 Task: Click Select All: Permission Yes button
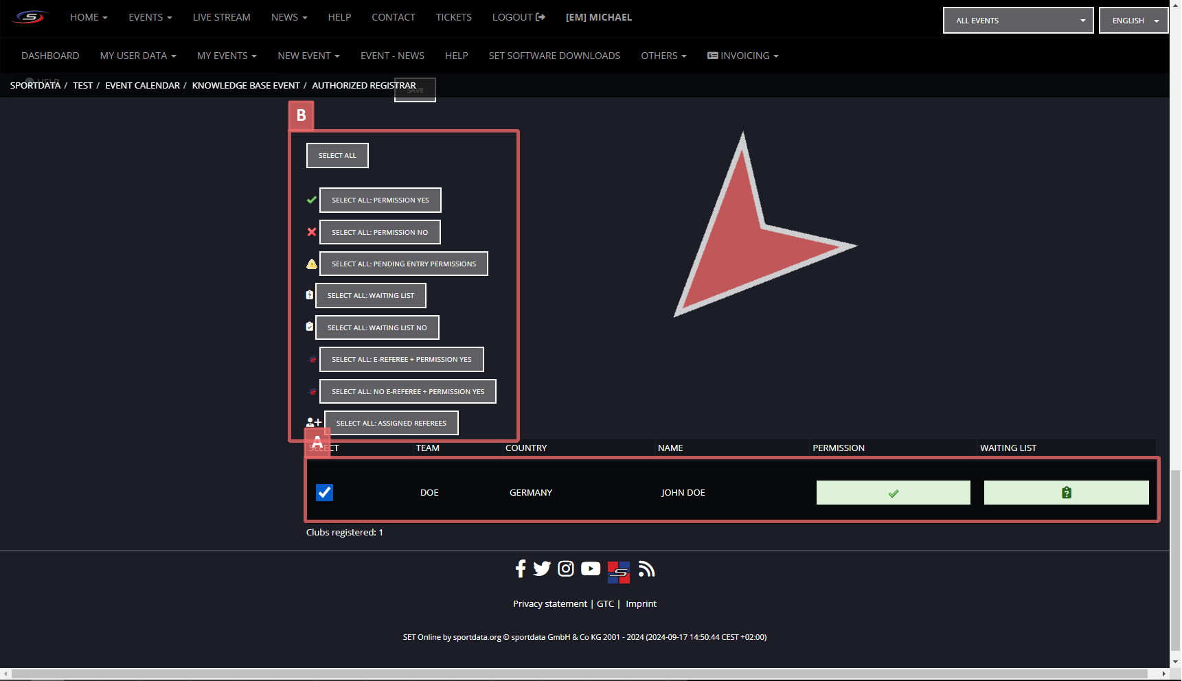[x=380, y=200]
